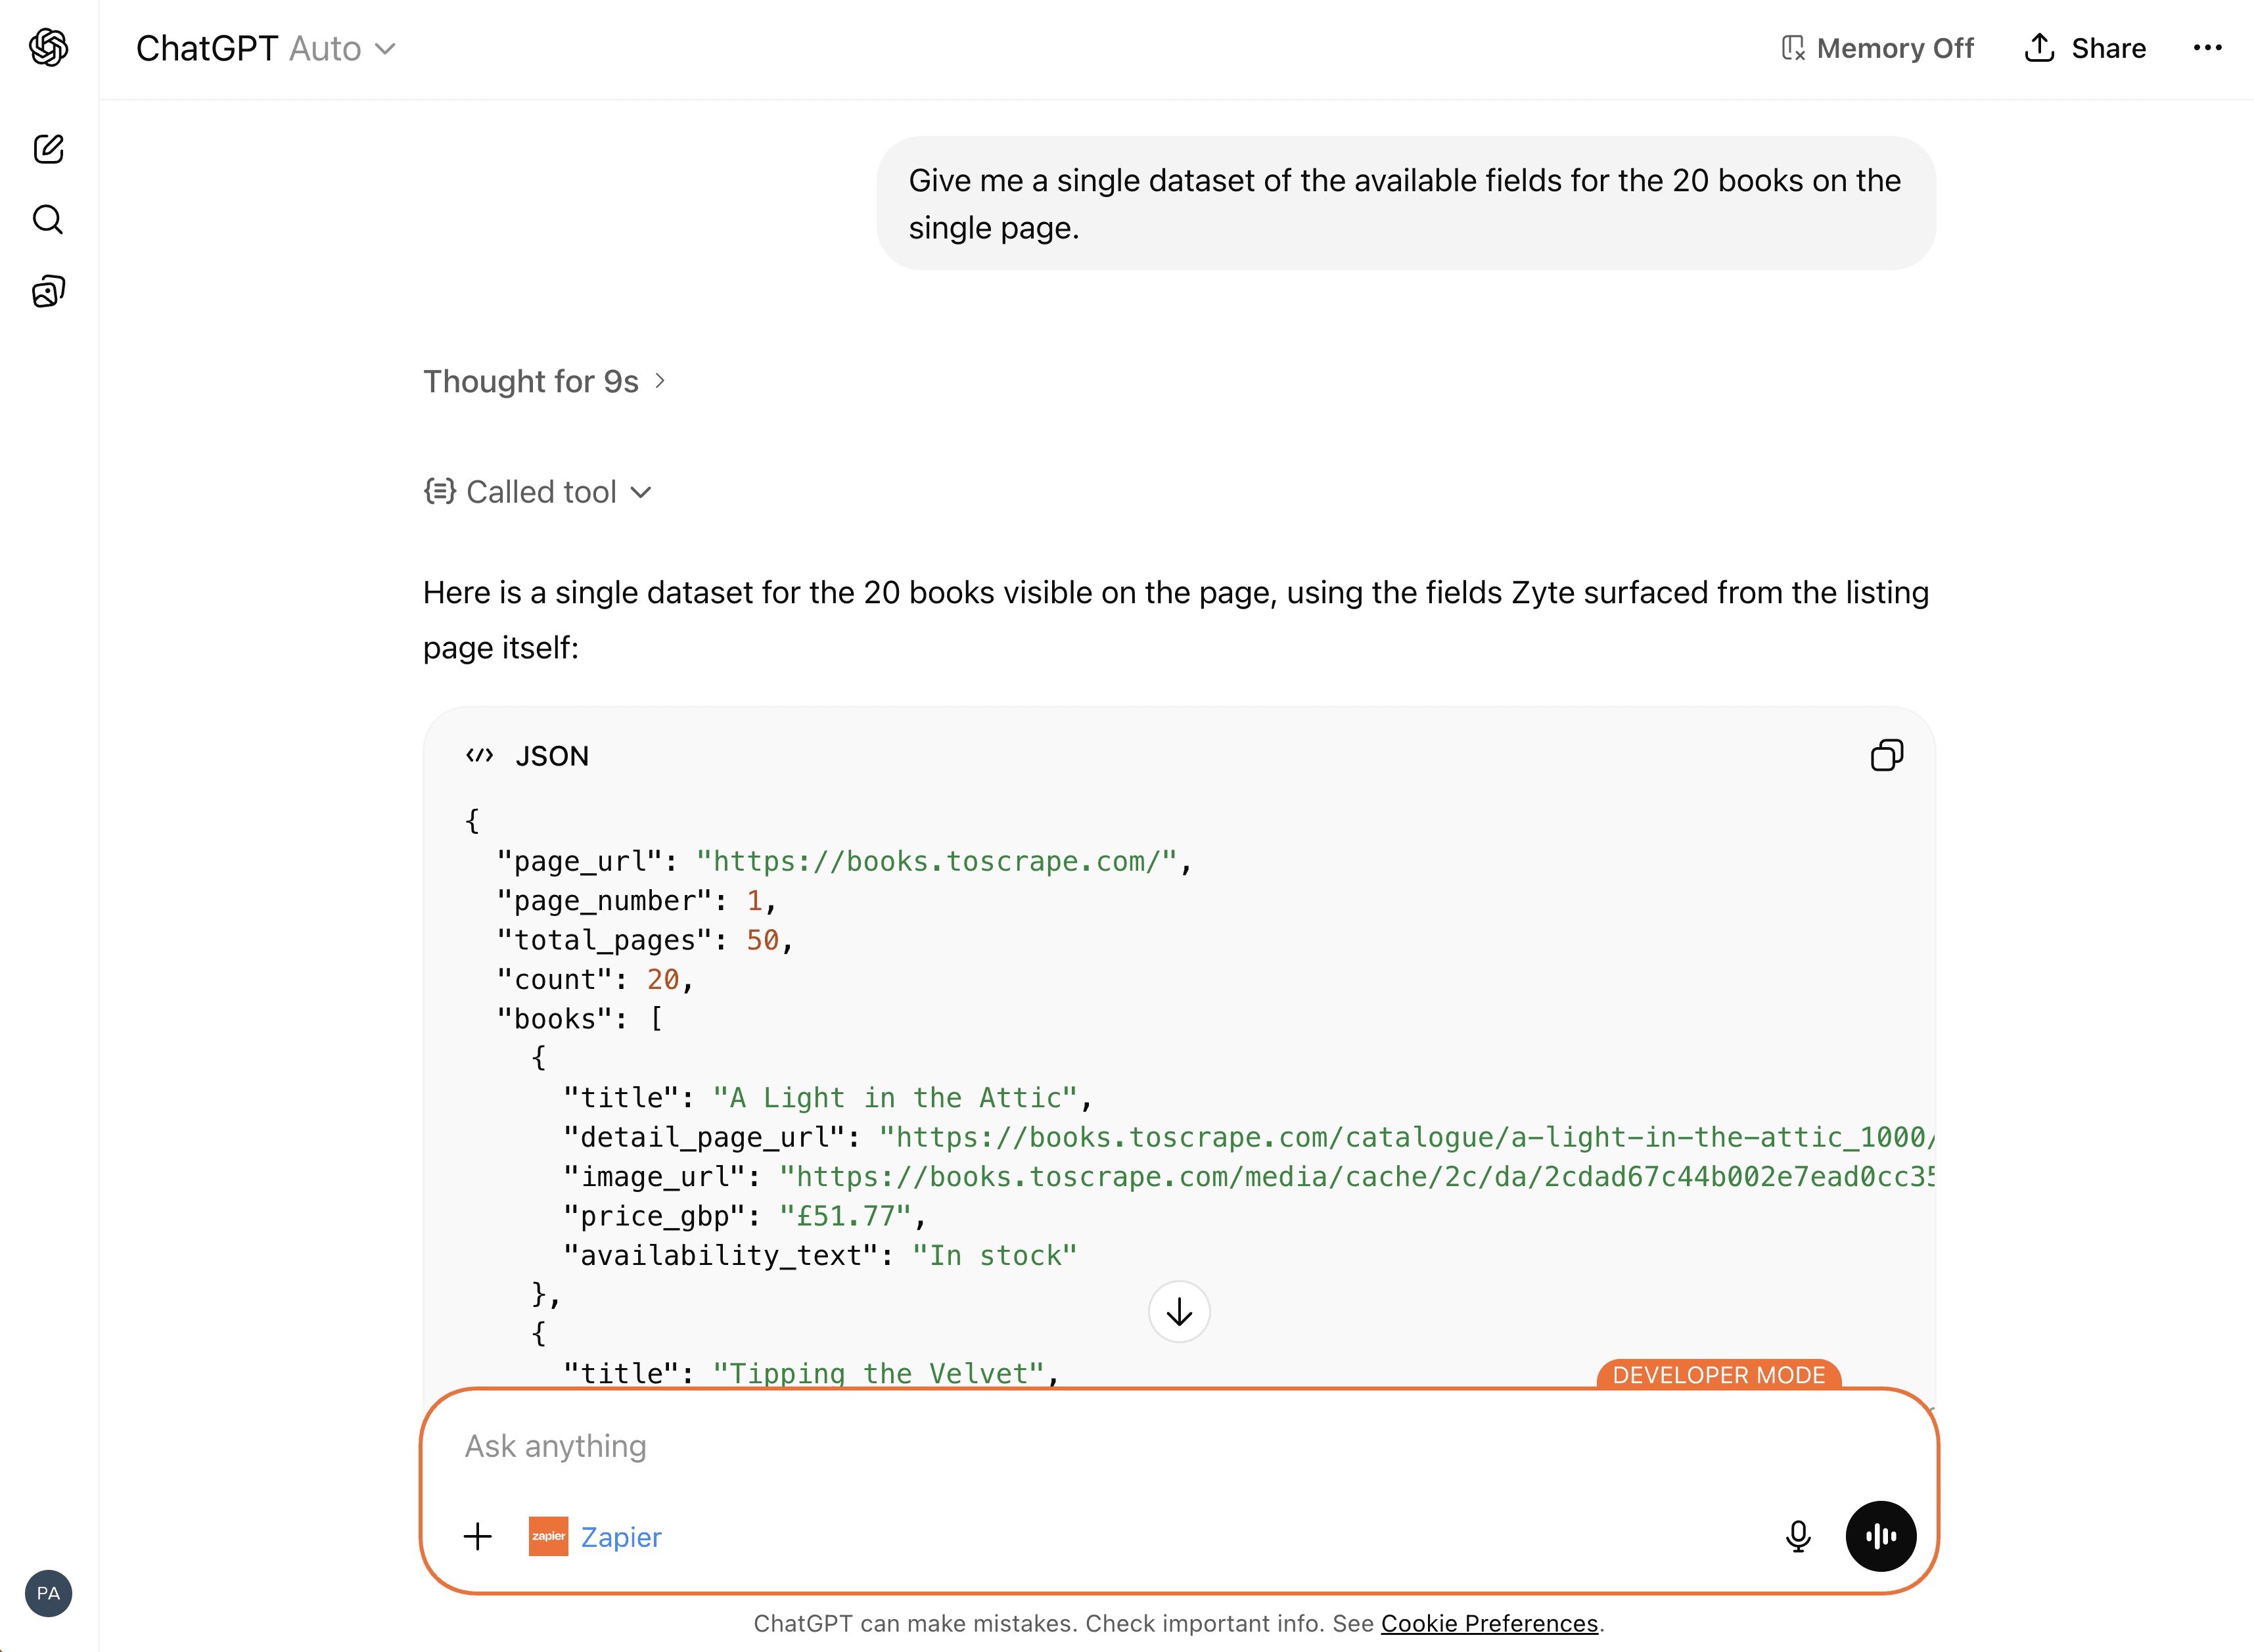Open the three-dot more options menu
The image size is (2254, 1652).
(2207, 48)
